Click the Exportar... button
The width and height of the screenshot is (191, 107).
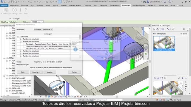(36, 72)
